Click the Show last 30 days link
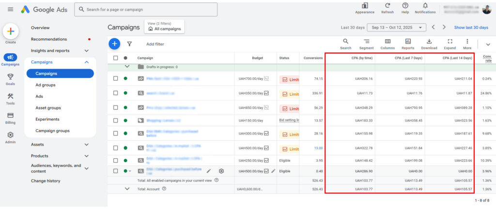 click(471, 28)
